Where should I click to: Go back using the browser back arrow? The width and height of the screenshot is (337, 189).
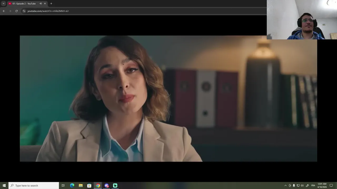[4, 11]
